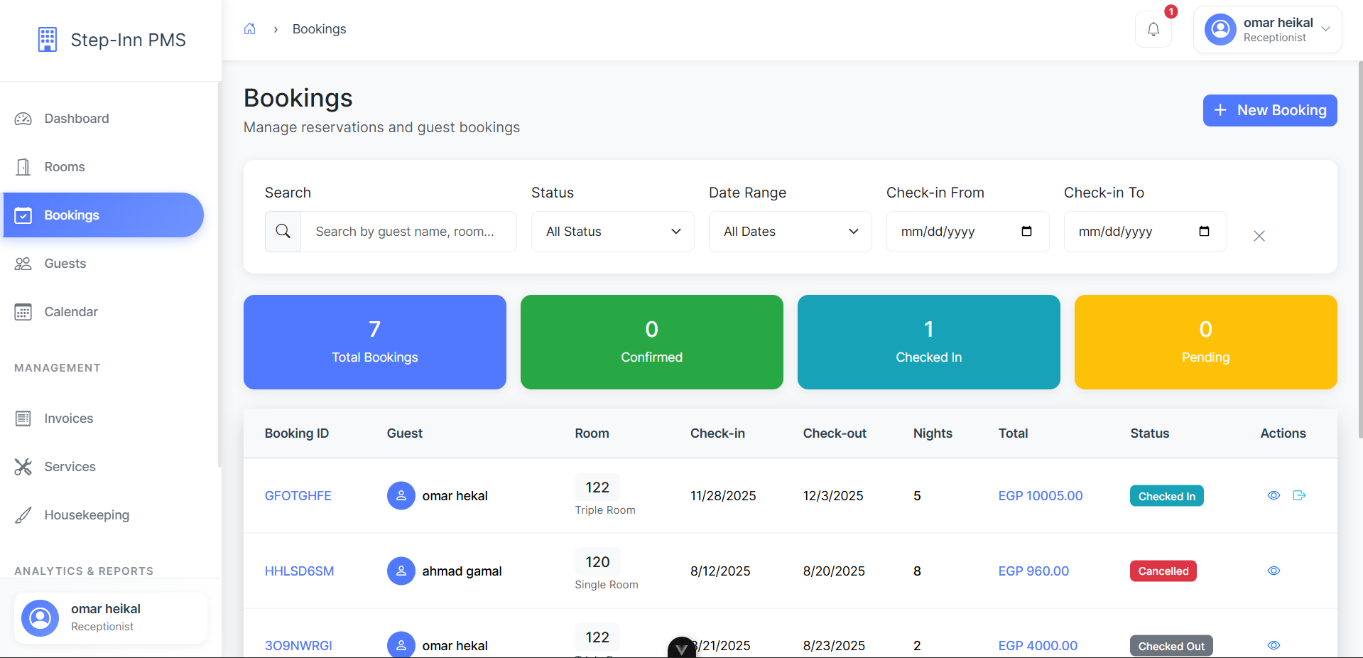Click the blue Total Bookings card
This screenshot has height=658, width=1363.
pos(374,342)
